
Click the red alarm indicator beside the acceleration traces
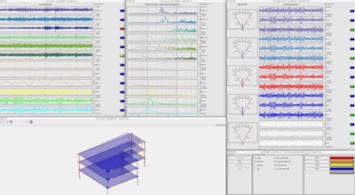[x=122, y=29]
